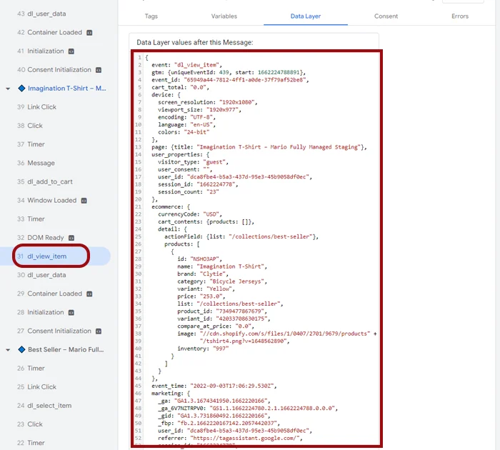Open the Imagination T-Shirt page entry
Screen dimensions: 500x450
(67, 89)
